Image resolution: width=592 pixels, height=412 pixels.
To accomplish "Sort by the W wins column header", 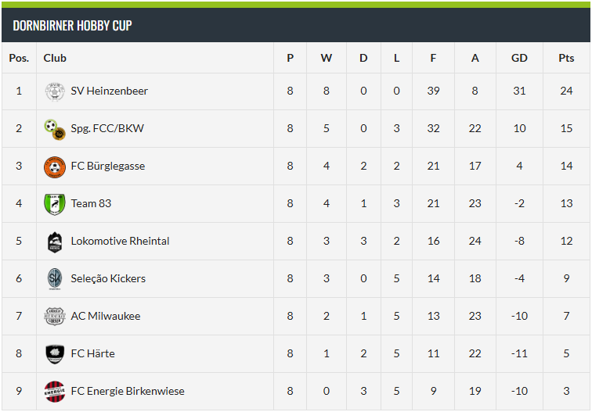I will 327,58.
